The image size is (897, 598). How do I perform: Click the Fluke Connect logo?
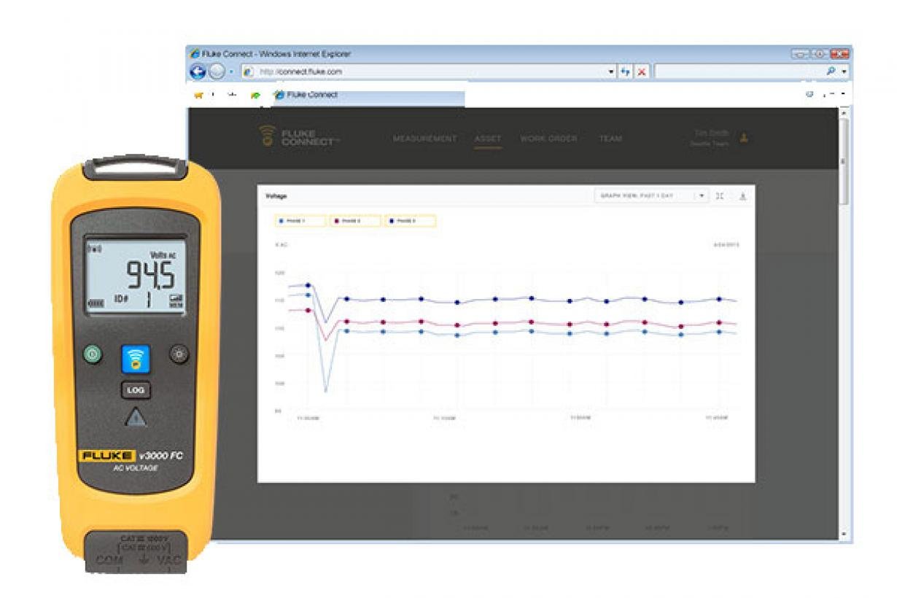[299, 137]
